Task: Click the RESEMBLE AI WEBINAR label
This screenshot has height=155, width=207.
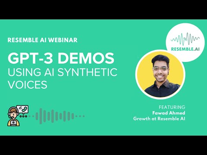Action: coord(43,40)
